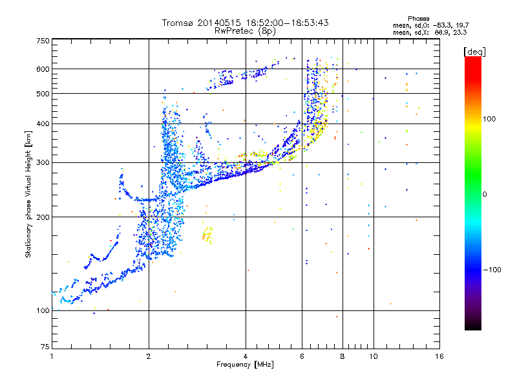Click the x-axis '4' tick label
This screenshot has height=388, width=517.
pos(246,356)
